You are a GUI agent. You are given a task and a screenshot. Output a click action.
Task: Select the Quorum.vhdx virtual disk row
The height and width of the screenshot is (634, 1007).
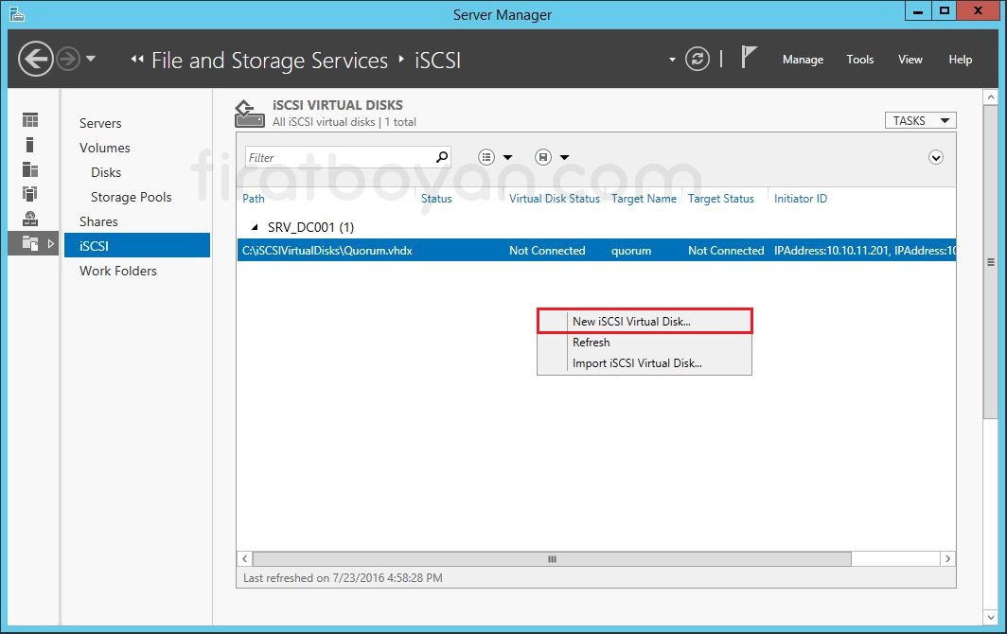click(x=596, y=251)
